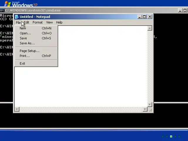Image resolution: width=188 pixels, height=141 pixels.
Task: Click Notepad horizontal scrollbar left arrow
Action: 17,109
